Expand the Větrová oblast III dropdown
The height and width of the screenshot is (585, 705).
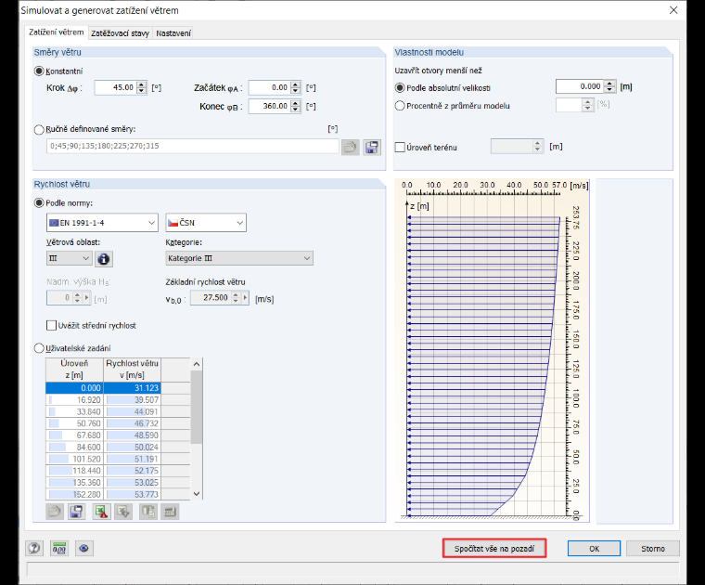pyautogui.click(x=70, y=258)
